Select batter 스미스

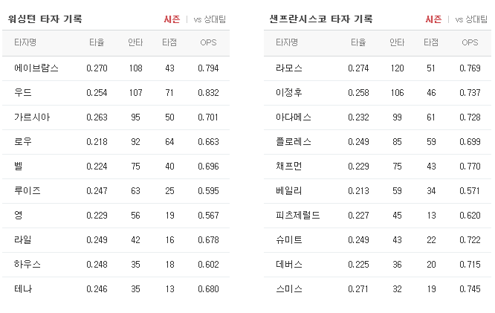pyautogui.click(x=289, y=289)
